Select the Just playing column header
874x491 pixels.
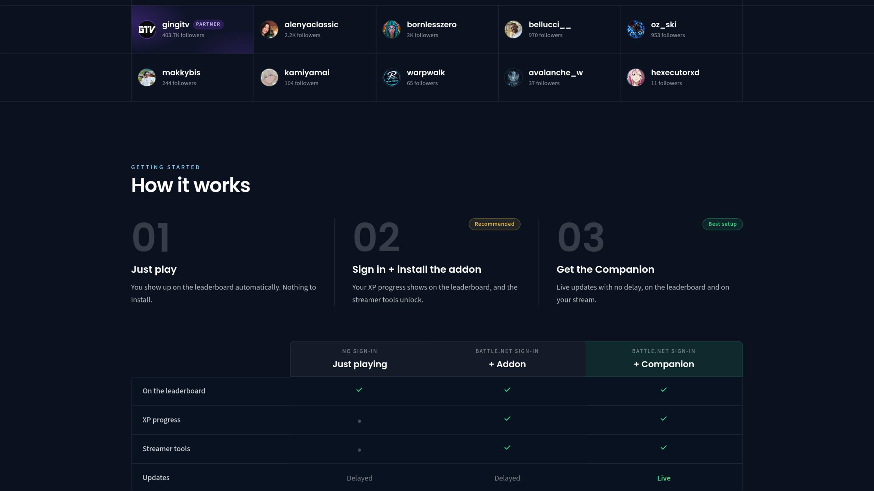(360, 359)
